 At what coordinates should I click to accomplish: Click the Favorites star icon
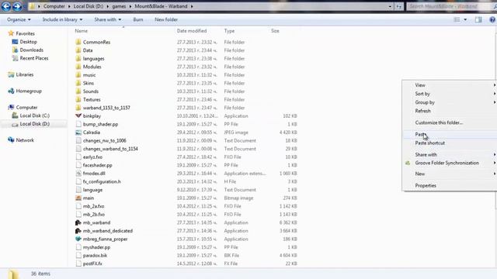click(11, 33)
